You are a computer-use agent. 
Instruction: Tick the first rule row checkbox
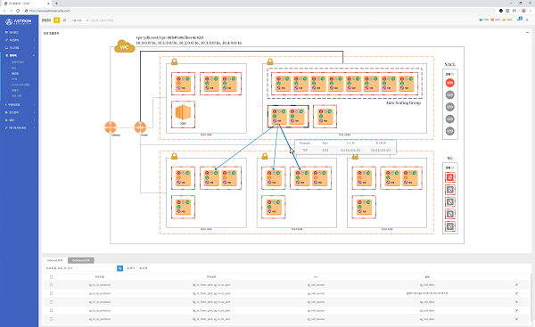tap(51, 285)
